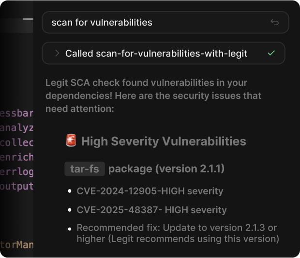The height and width of the screenshot is (258, 300).
Task: Select the "High Severity Vulnerabilities" heading
Action: pos(164,141)
